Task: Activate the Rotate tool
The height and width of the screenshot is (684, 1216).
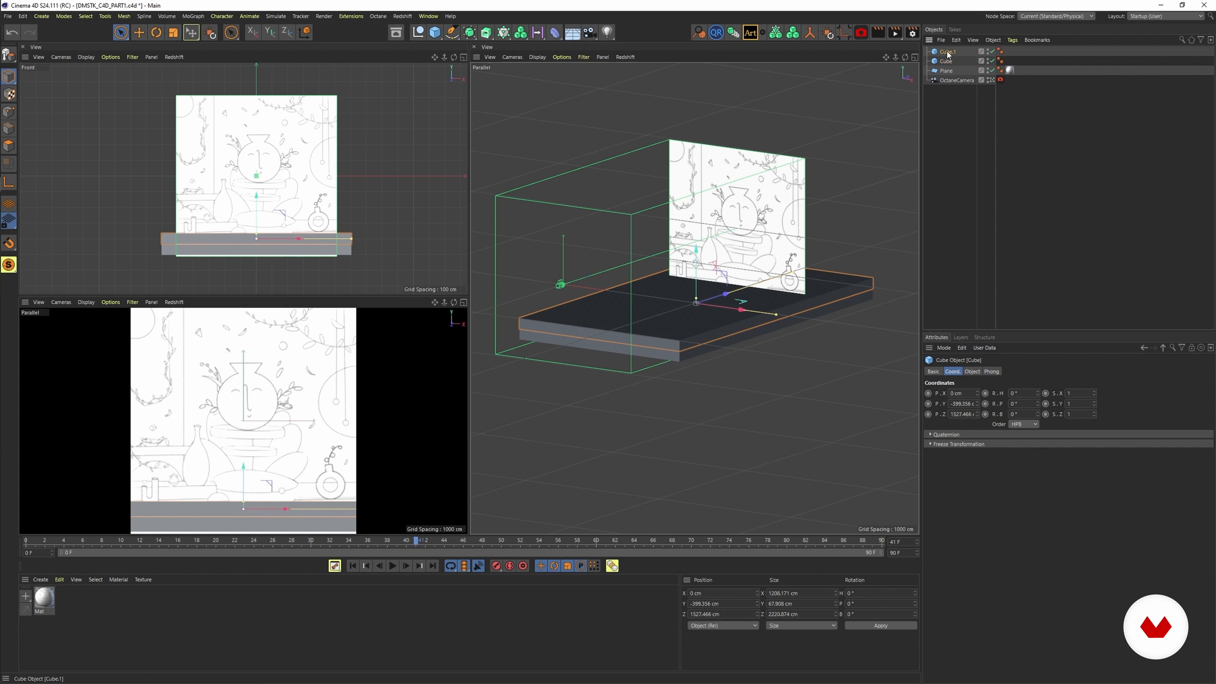Action: (156, 33)
